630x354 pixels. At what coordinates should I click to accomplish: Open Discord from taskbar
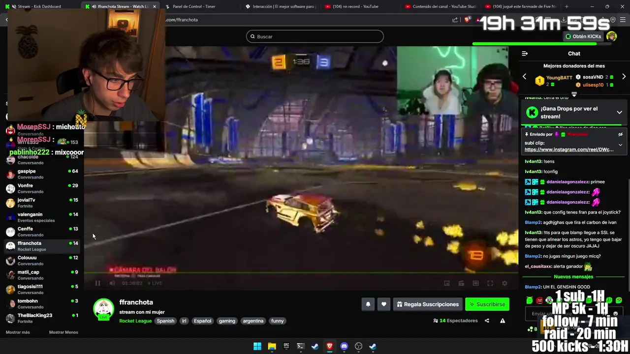click(344, 346)
